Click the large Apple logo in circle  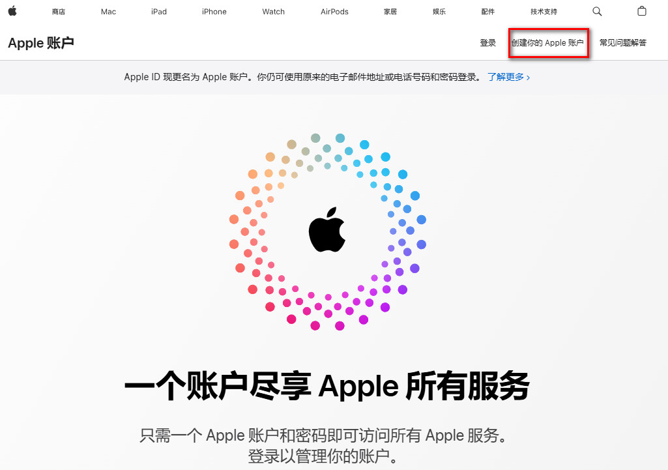327,229
